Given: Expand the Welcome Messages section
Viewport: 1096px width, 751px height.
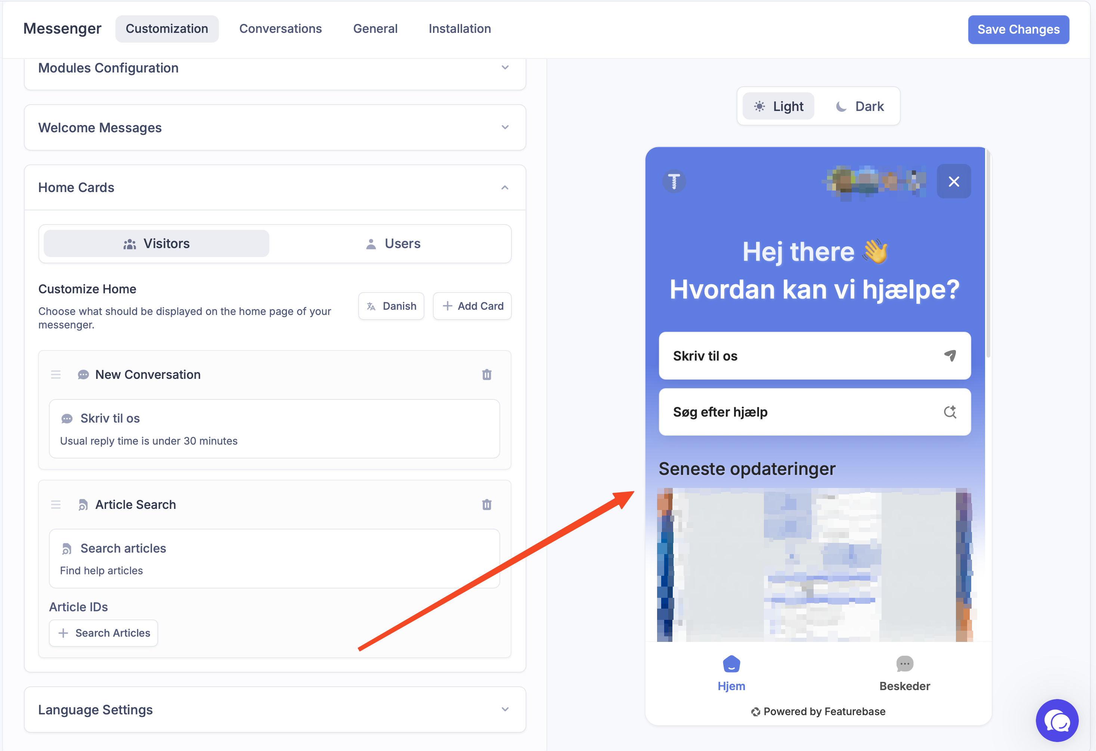Looking at the screenshot, I should [x=275, y=127].
